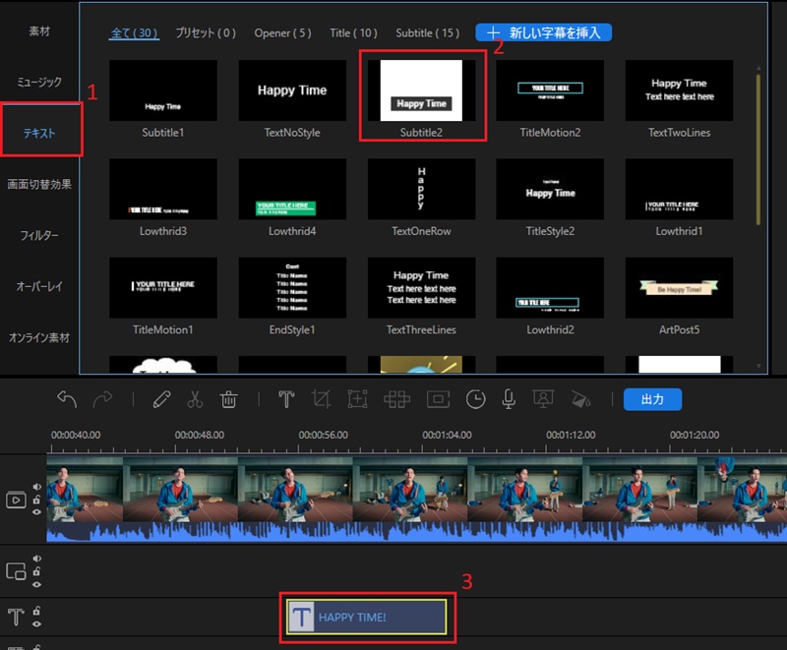Undo the last edit
787x650 pixels.
pos(67,399)
